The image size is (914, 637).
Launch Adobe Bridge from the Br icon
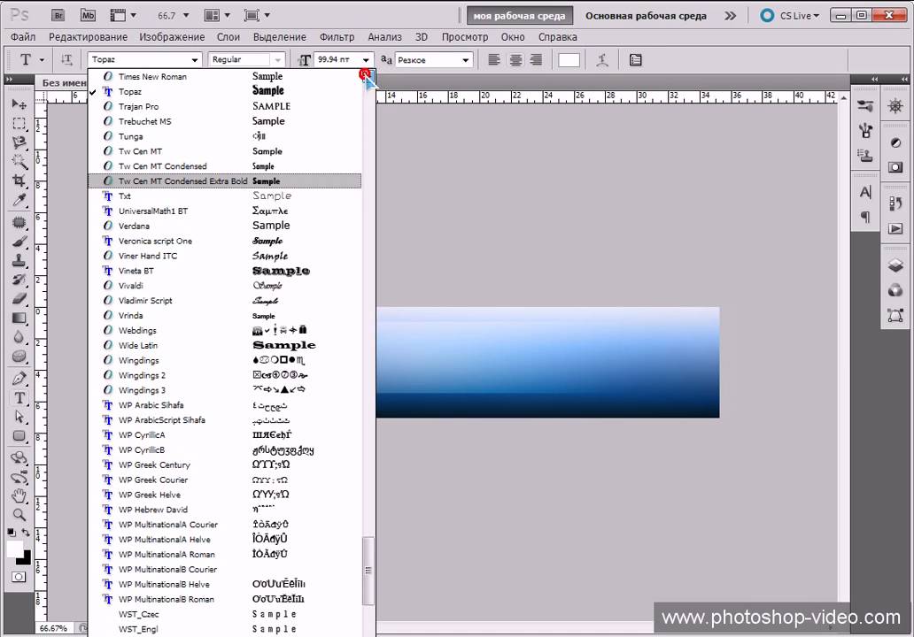[58, 16]
